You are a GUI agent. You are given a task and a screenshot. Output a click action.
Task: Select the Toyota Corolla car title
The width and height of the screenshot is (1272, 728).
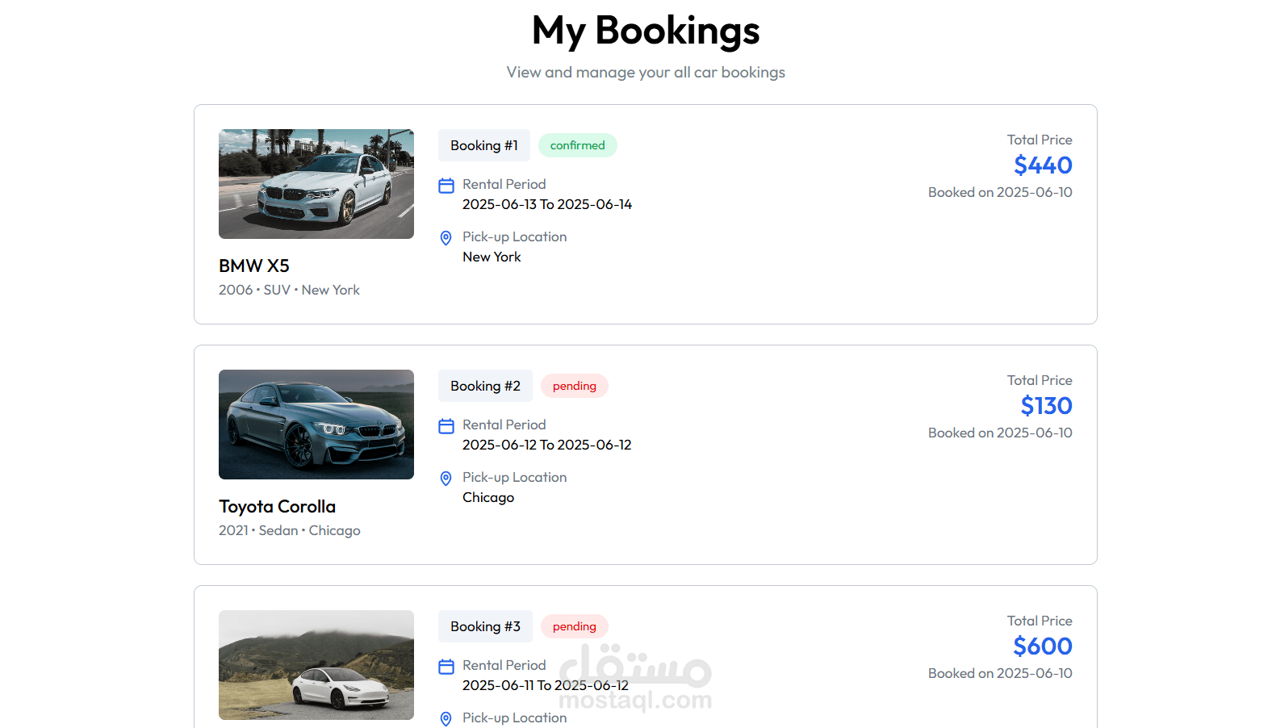tap(277, 506)
